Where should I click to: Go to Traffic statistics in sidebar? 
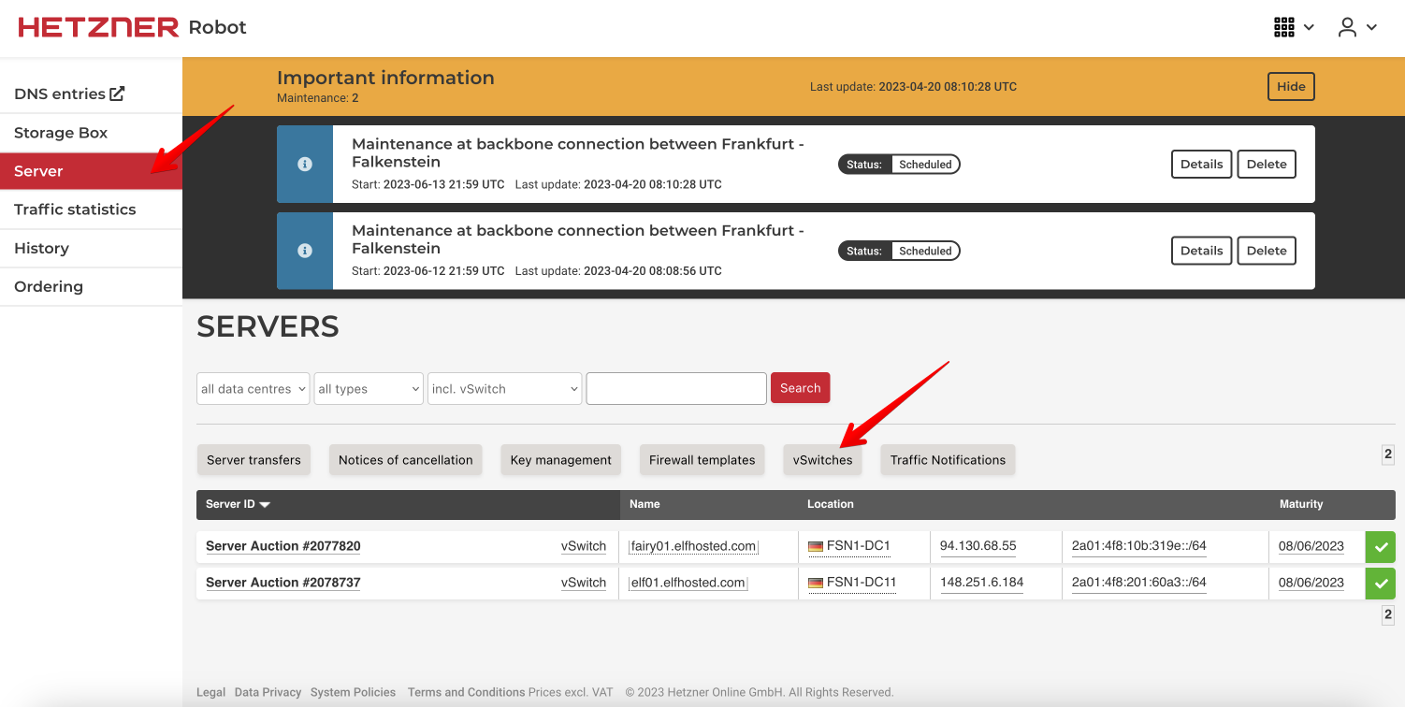(75, 209)
